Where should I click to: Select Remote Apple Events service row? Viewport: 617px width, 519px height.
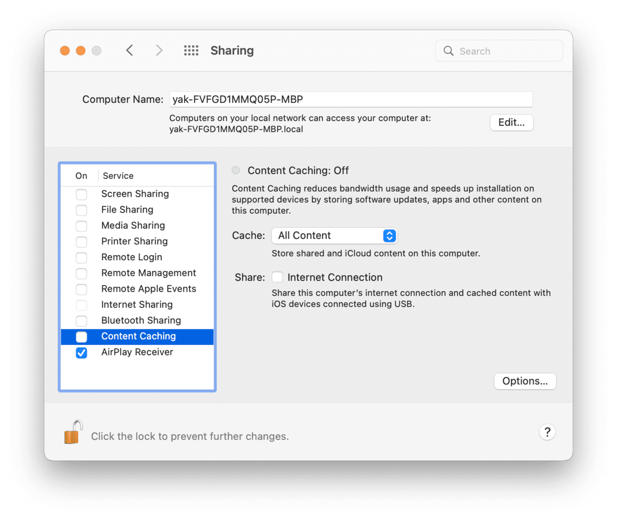pyautogui.click(x=137, y=289)
